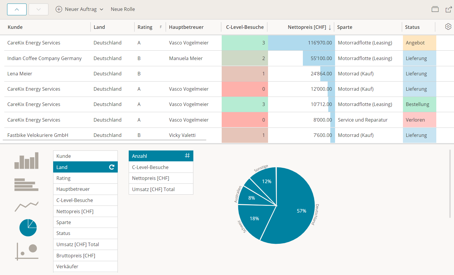
Task: Click the plus icon for Neuer Auftrag
Action: pyautogui.click(x=59, y=9)
